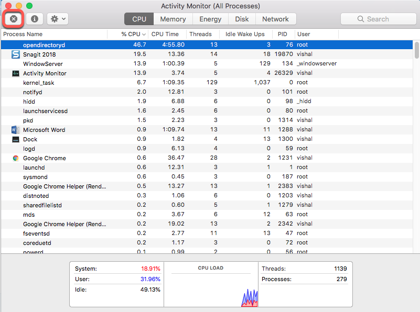Click the search magnifier icon
420x312 pixels.
361,19
